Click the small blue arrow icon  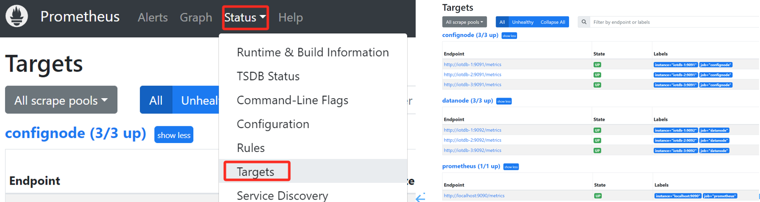coord(420,197)
